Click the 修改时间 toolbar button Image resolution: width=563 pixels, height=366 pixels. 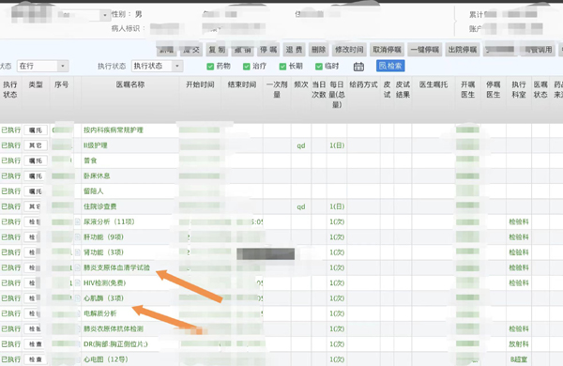(x=349, y=50)
